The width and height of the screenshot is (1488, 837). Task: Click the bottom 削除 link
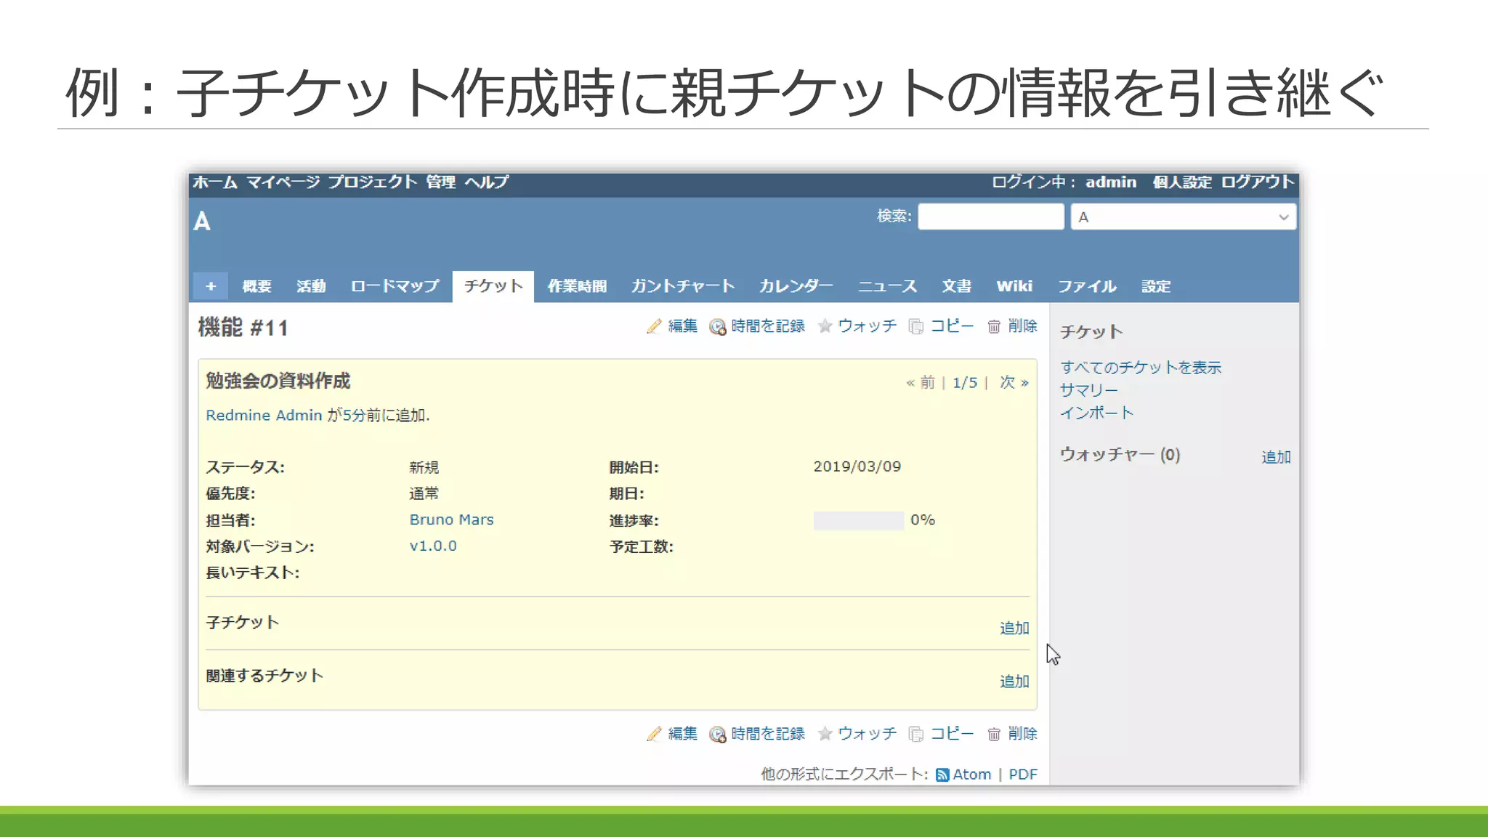(x=1022, y=734)
